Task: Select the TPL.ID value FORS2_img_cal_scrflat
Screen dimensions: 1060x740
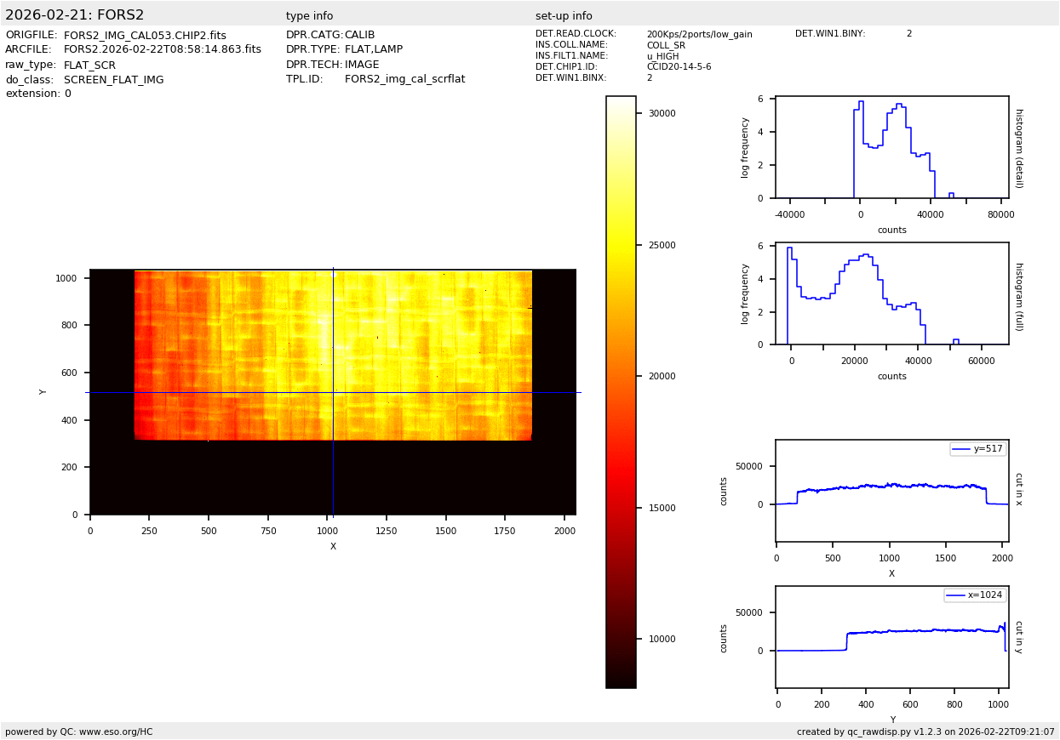Action: [x=404, y=79]
